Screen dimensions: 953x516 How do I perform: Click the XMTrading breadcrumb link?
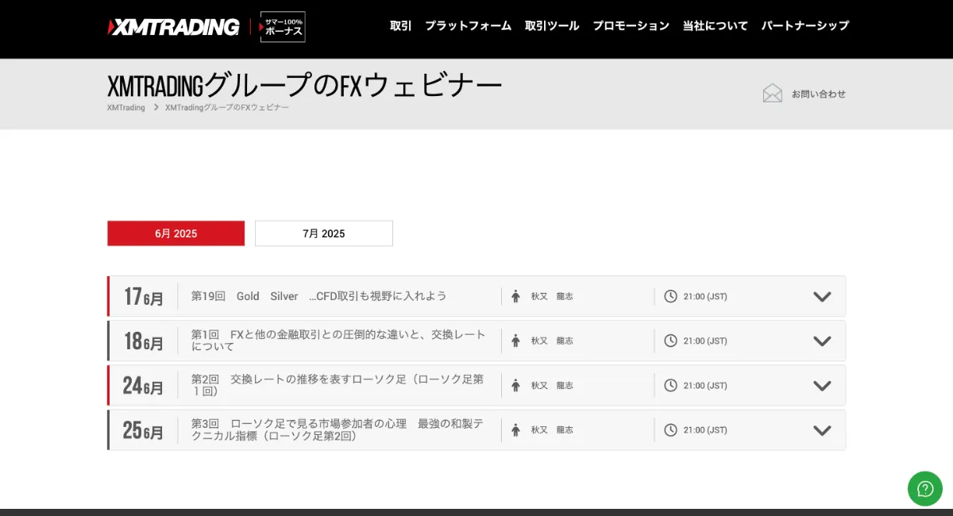(125, 107)
